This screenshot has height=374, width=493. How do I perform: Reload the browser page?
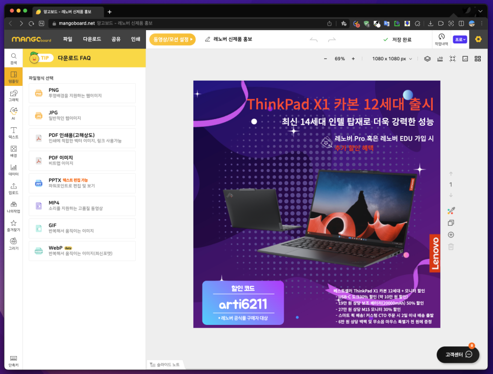tap(31, 24)
